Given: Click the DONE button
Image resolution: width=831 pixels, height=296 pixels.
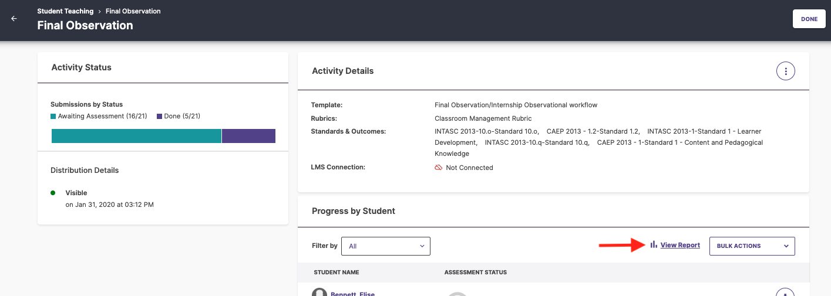Looking at the screenshot, I should coord(809,19).
